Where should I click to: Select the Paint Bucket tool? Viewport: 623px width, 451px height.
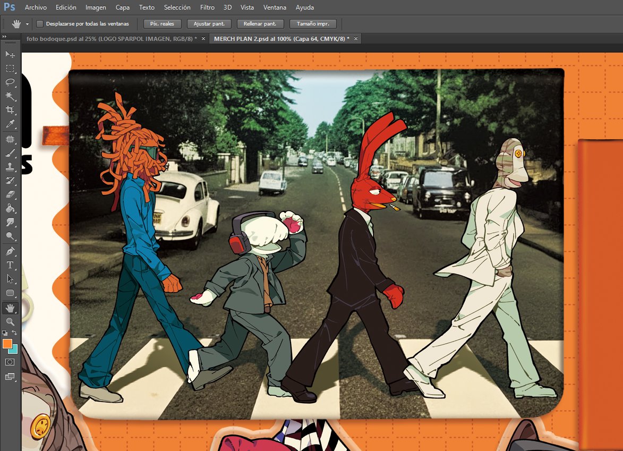(x=10, y=209)
